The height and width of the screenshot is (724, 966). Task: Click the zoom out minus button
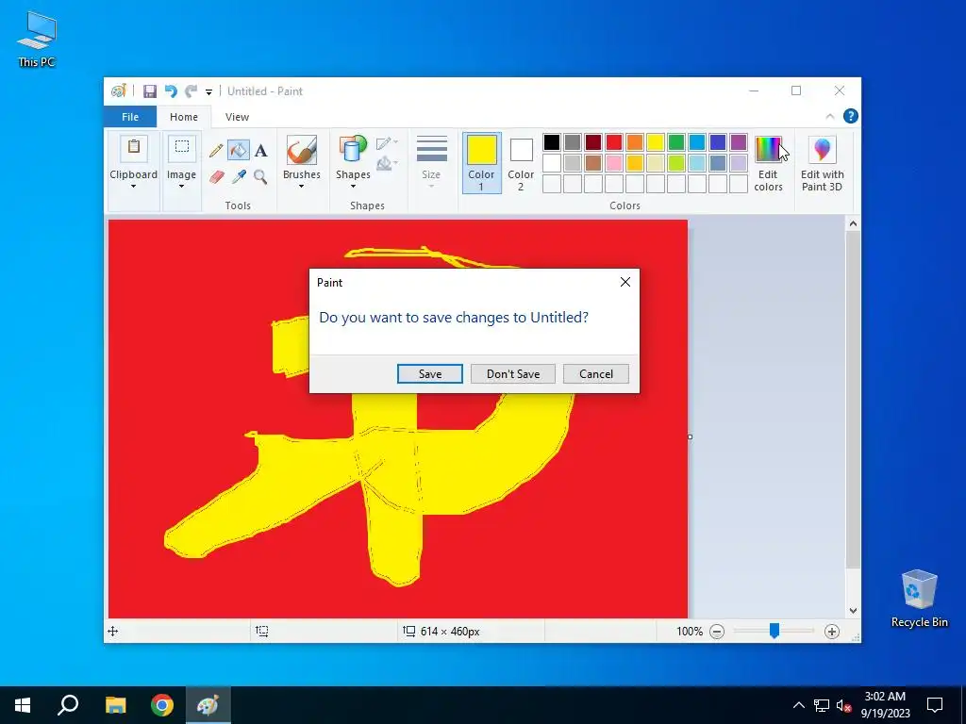tap(717, 631)
